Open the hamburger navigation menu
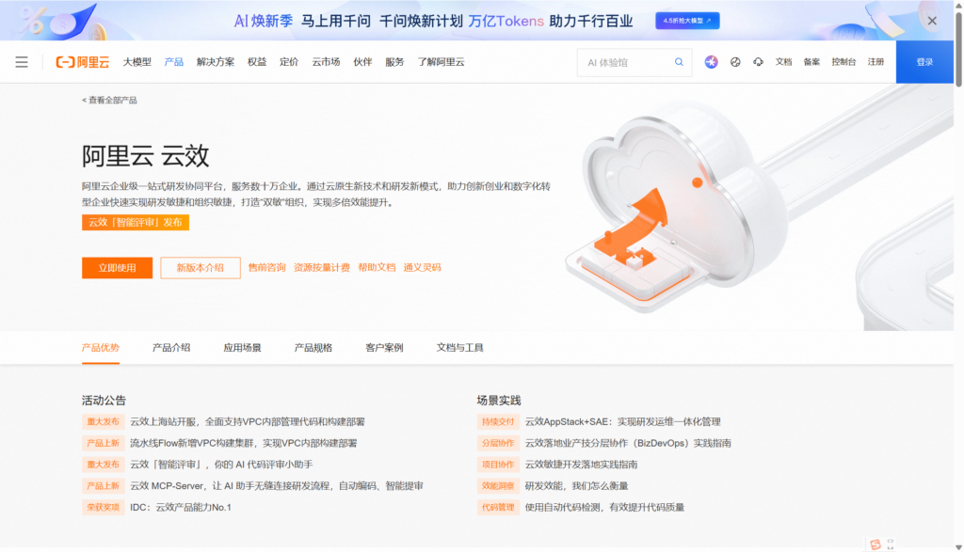 click(22, 62)
